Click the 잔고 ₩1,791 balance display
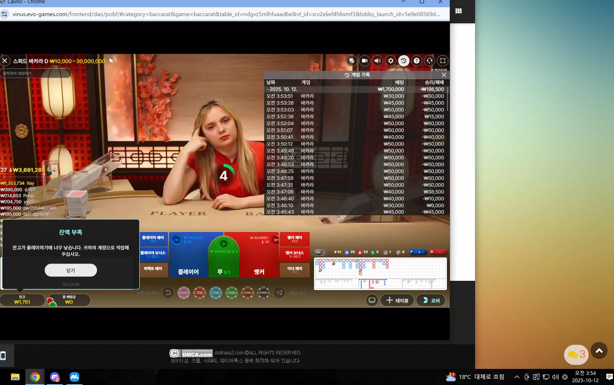 pyautogui.click(x=23, y=300)
